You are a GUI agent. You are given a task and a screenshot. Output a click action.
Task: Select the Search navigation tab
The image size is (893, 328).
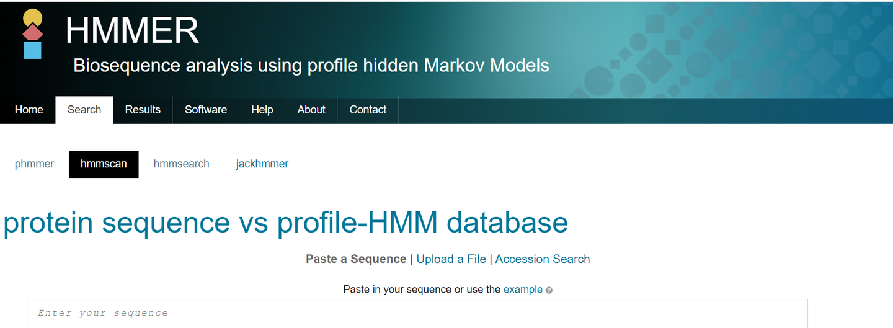pos(84,110)
